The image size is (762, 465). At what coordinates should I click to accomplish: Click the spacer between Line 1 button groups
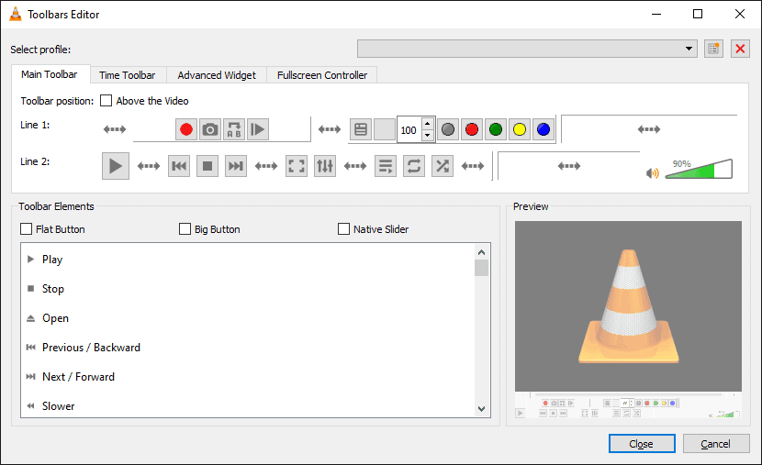tap(330, 129)
